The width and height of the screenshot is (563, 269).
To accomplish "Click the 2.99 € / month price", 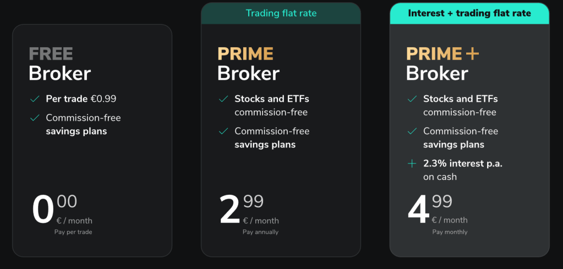I will coord(249,210).
